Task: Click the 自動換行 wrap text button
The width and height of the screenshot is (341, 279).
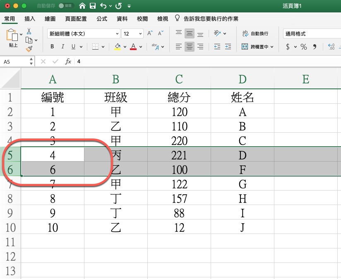Action: coord(256,33)
